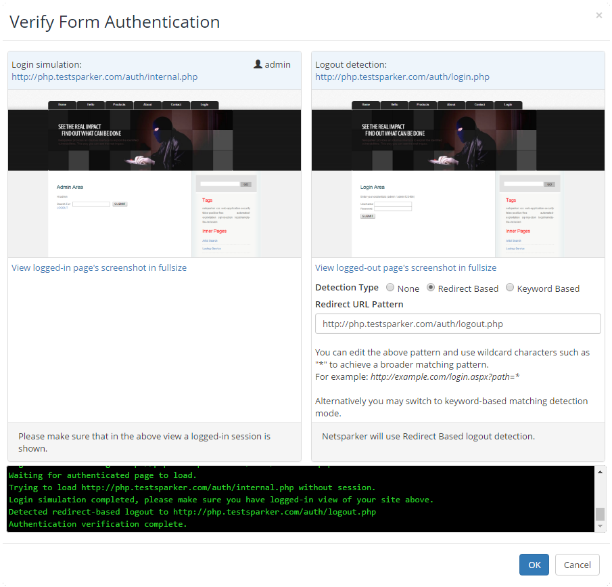612x587 pixels.
Task: Select Redirect Based logout detection
Action: tap(430, 288)
